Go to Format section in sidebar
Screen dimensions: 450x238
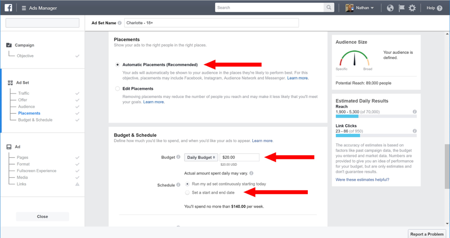[x=23, y=164]
